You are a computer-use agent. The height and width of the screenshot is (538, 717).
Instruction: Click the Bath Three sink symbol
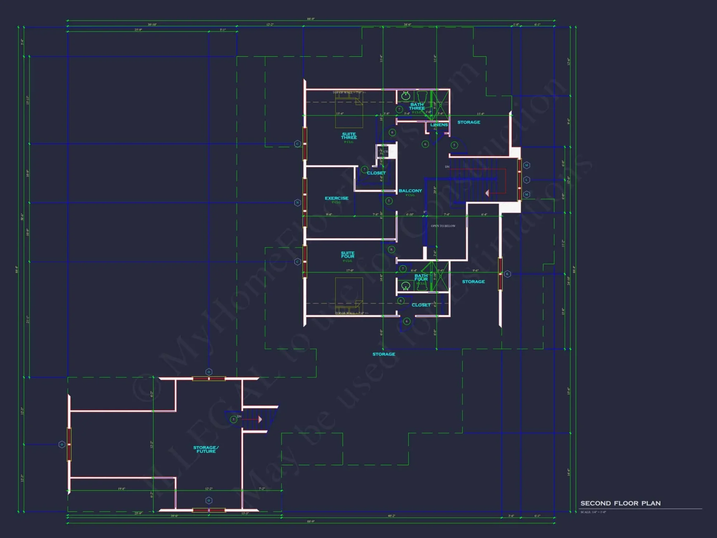point(406,96)
